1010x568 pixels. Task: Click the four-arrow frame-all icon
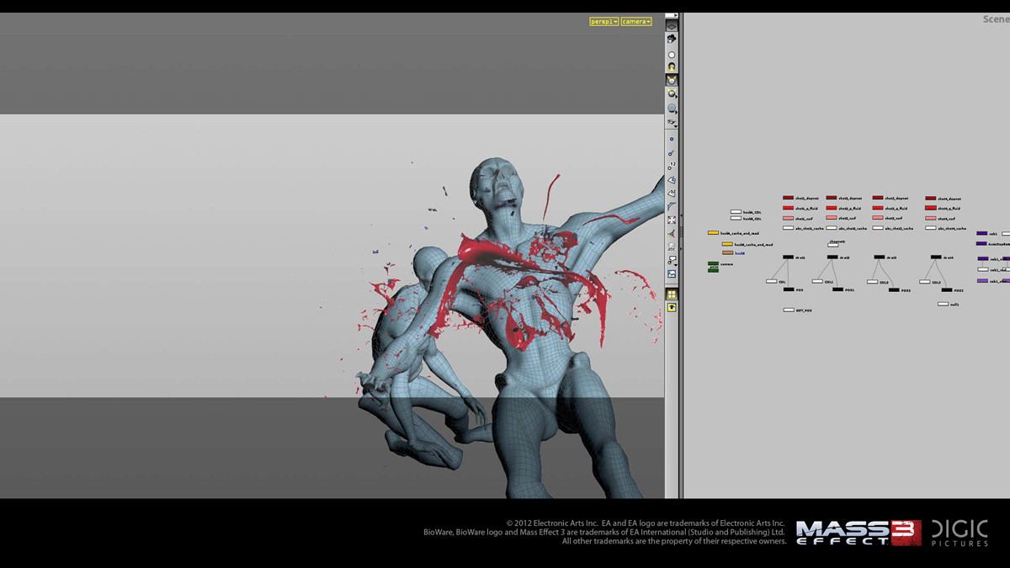pos(672,220)
